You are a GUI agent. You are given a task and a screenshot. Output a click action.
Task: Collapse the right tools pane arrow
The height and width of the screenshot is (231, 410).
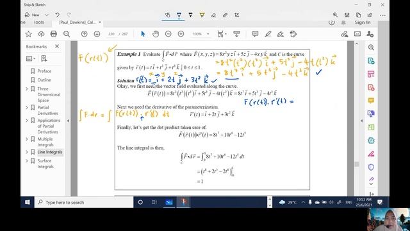[x=361, y=121]
